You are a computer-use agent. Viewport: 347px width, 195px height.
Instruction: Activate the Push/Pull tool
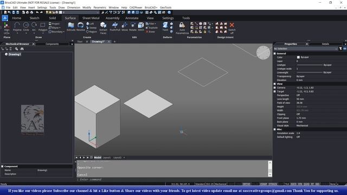115,27
